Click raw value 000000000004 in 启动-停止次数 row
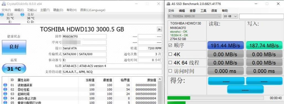This screenshot has height=104, width=284. (146, 98)
